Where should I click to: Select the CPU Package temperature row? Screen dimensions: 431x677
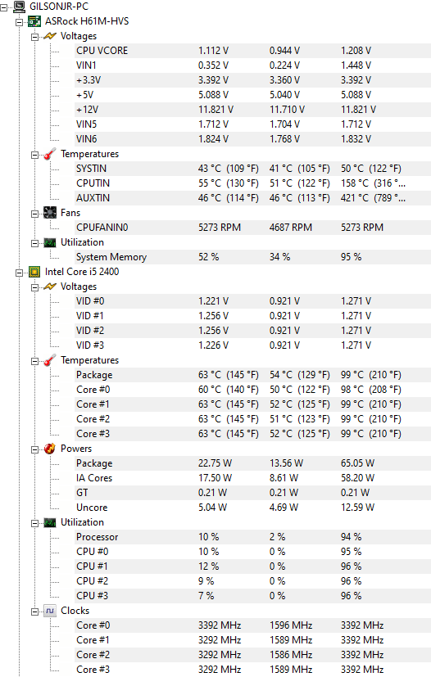point(253,375)
